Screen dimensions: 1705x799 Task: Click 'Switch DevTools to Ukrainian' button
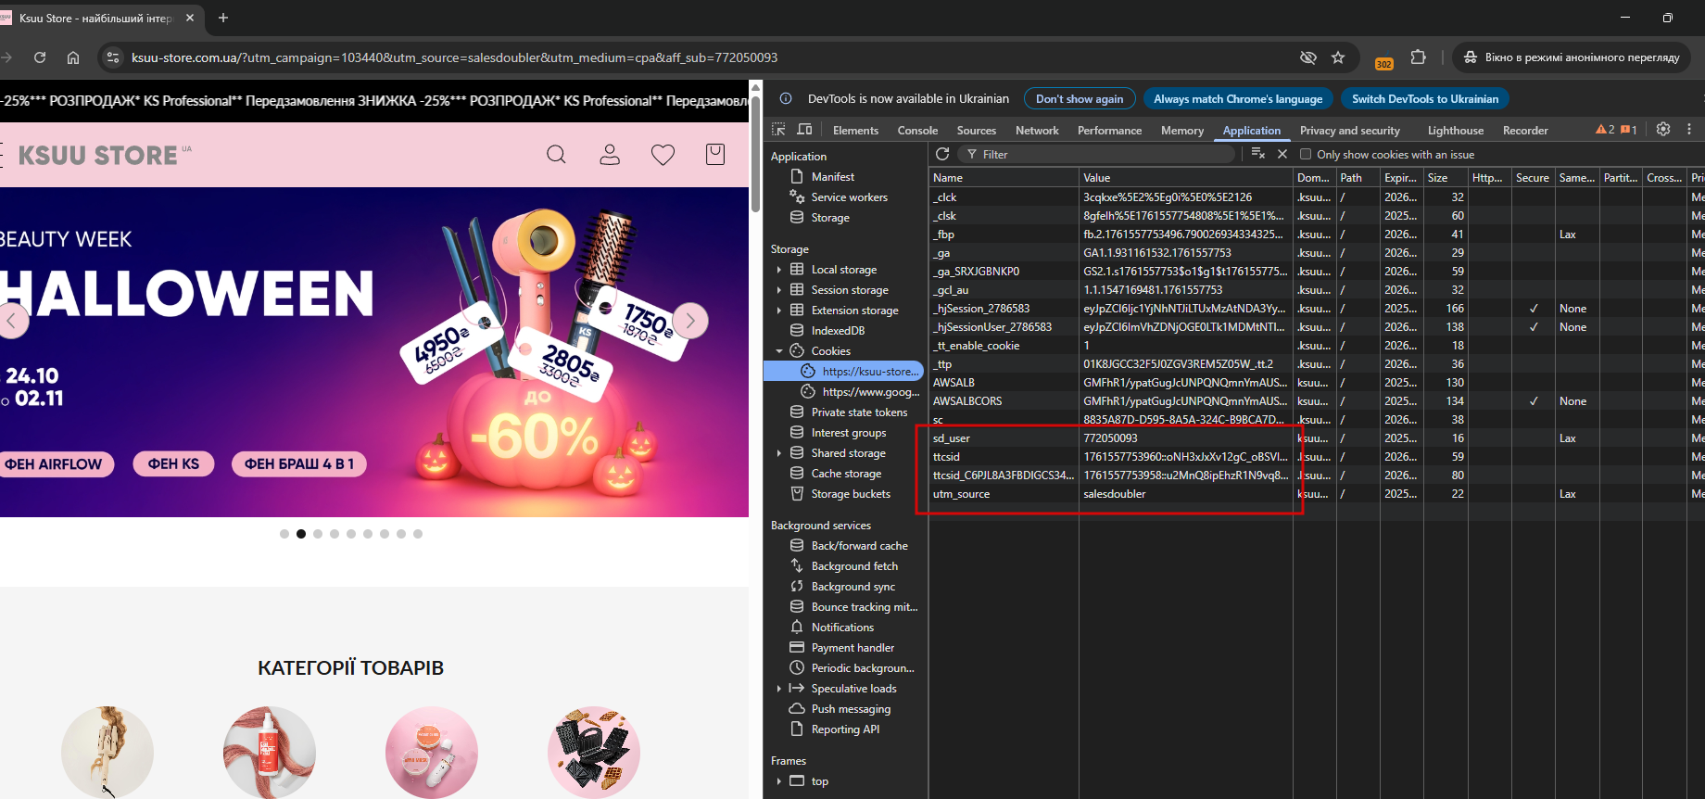pyautogui.click(x=1425, y=99)
